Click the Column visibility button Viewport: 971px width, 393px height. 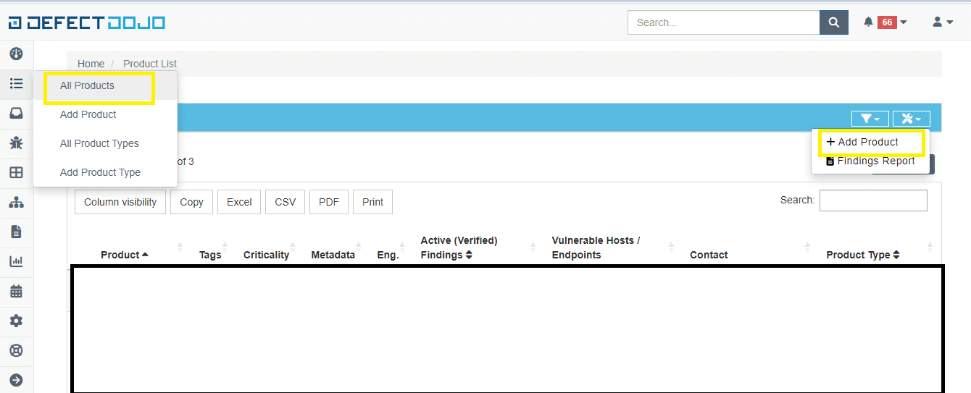click(x=120, y=202)
